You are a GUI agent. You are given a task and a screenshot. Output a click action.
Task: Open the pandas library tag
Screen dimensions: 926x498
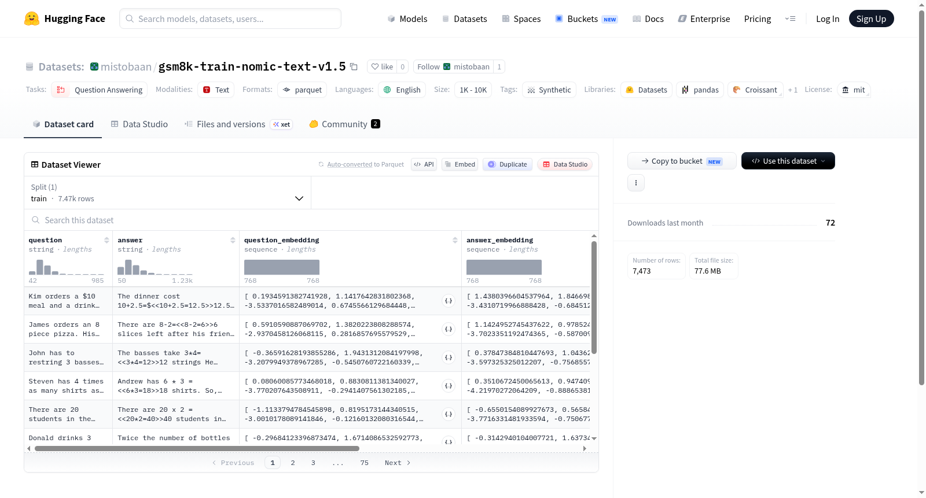click(x=700, y=90)
